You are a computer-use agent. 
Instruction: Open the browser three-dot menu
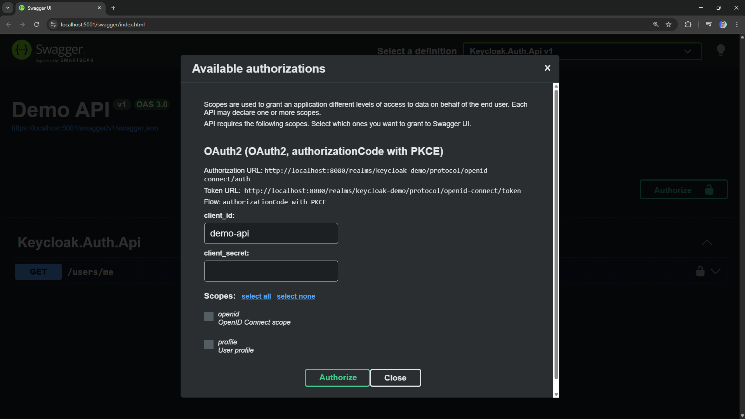736,24
